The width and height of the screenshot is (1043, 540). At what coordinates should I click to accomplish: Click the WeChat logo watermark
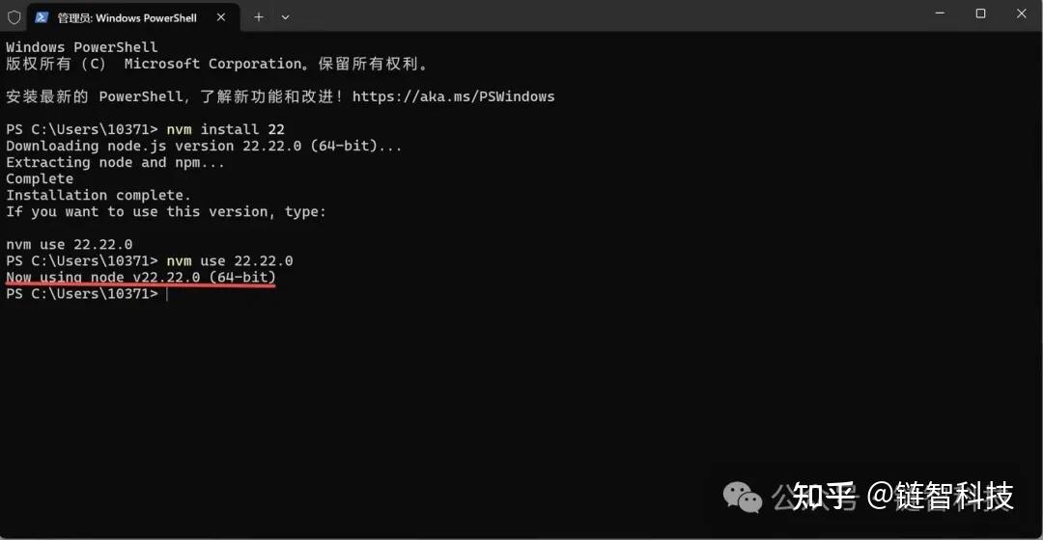click(x=743, y=498)
